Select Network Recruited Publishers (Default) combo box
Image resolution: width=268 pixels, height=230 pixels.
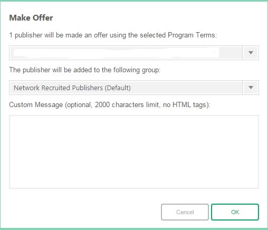coord(134,88)
